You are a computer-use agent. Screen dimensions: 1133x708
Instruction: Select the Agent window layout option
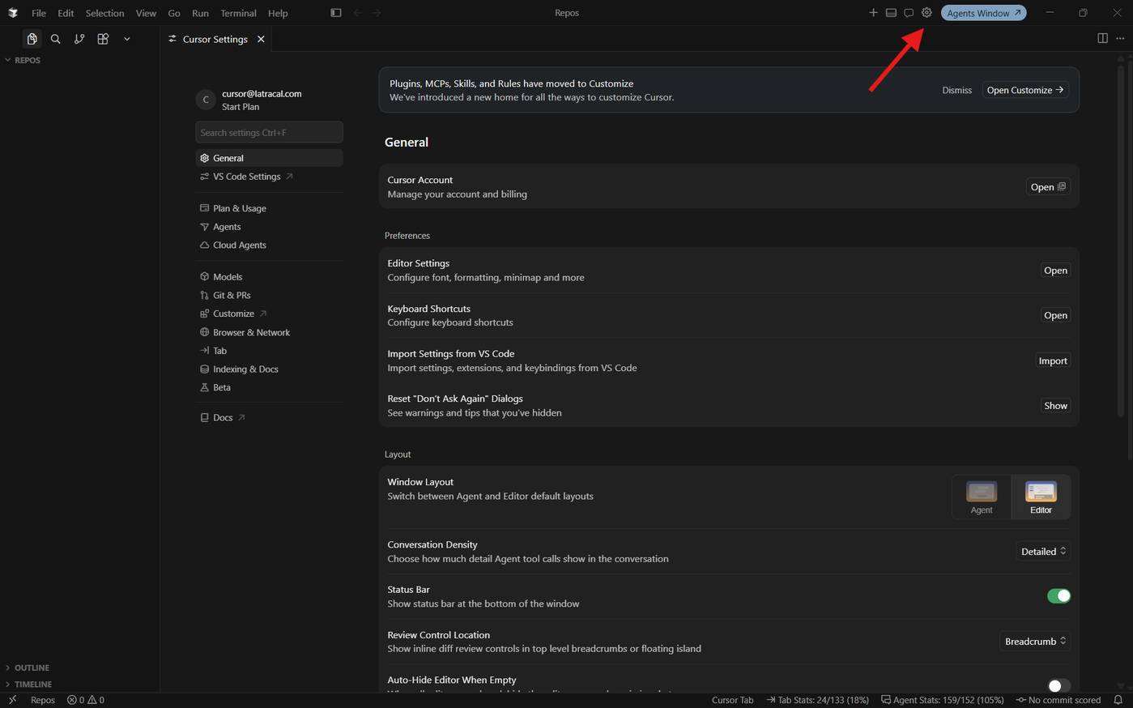tap(982, 497)
